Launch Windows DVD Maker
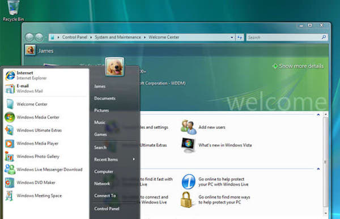Viewport: 340px width, 219px height. (46, 183)
